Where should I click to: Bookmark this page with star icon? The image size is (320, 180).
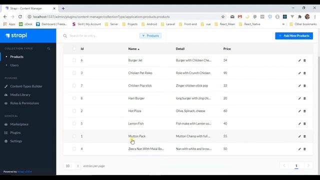coord(223,16)
